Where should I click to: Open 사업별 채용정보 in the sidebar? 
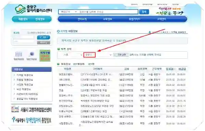pos(25,84)
